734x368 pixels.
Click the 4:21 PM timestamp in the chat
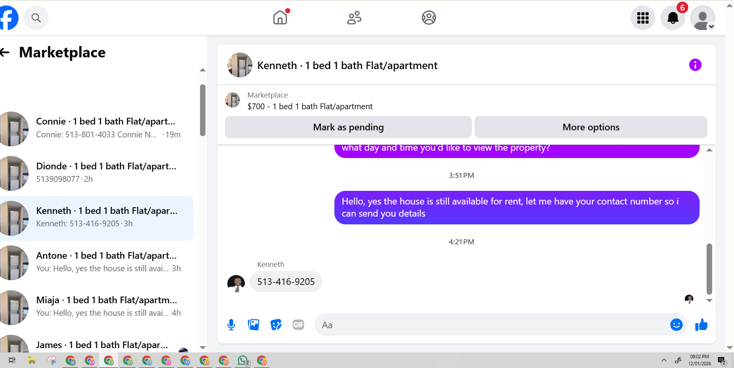(x=461, y=242)
